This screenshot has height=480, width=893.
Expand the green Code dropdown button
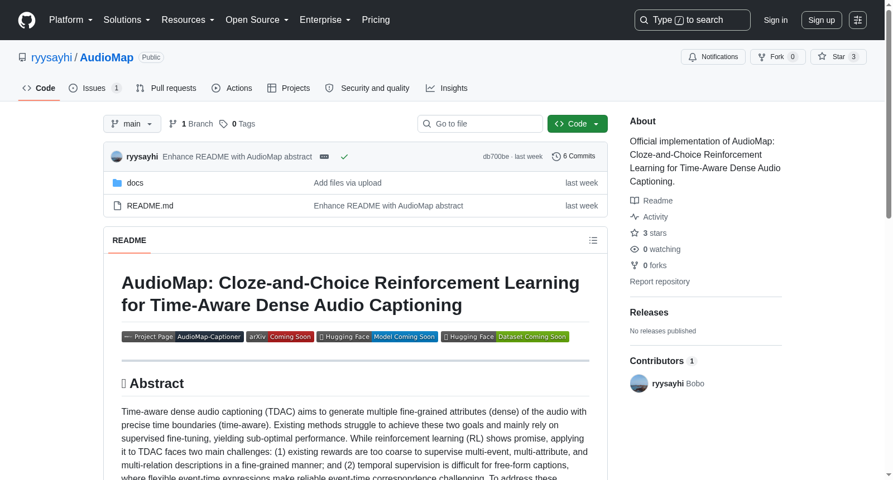[578, 124]
